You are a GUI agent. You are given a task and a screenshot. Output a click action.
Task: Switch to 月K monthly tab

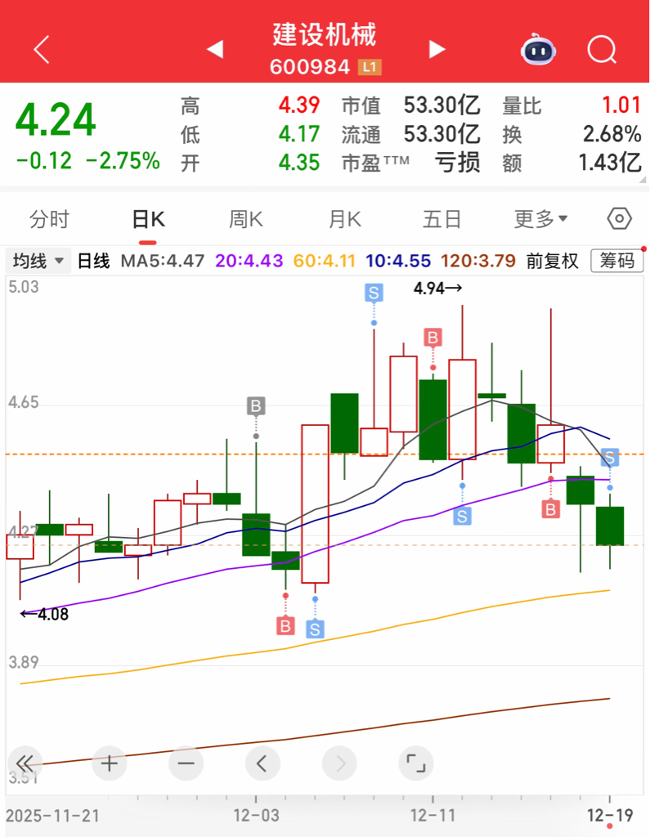344,219
